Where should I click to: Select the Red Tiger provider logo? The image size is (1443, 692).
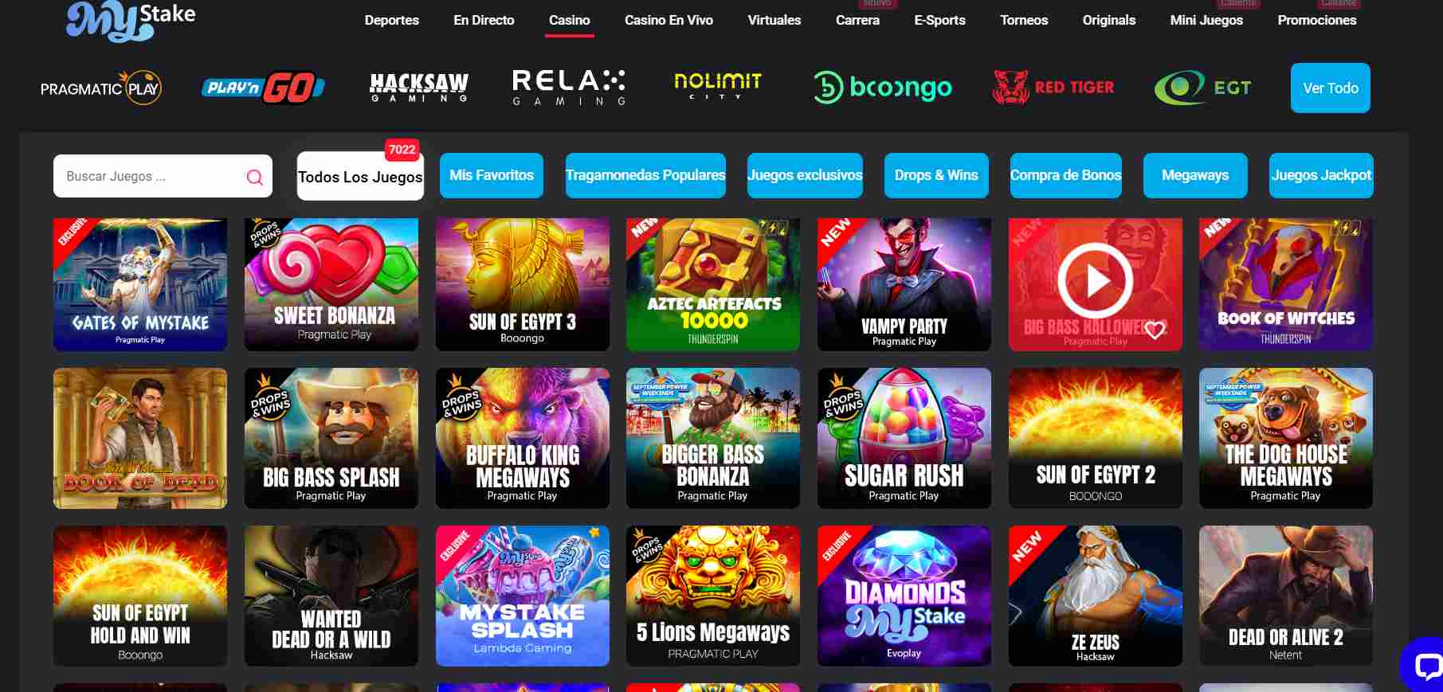pos(1053,88)
